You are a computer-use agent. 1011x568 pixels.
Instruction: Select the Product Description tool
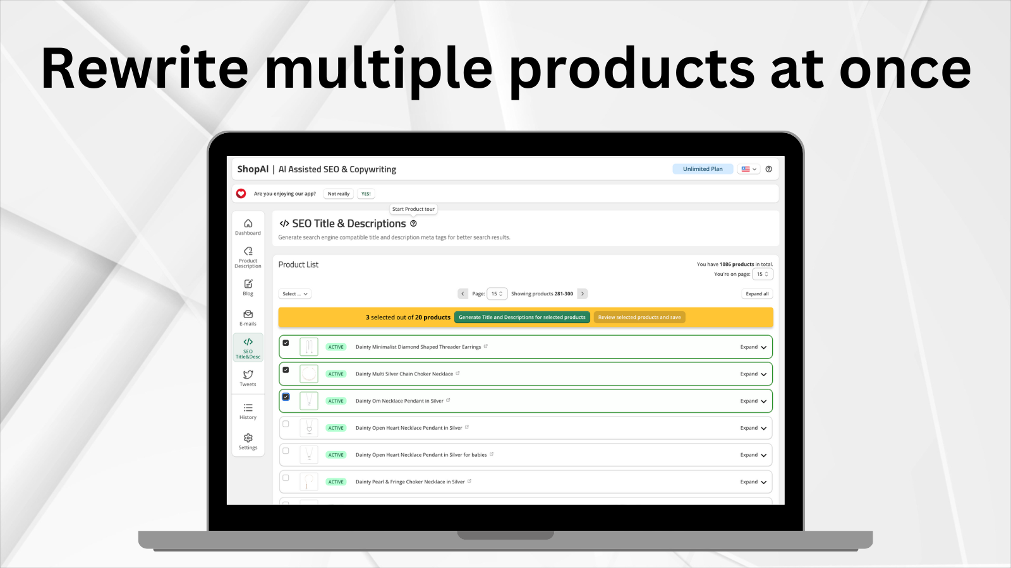pos(248,256)
